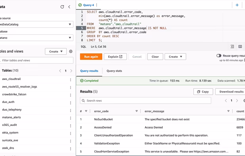
Task: Click Client.UnauthorizedOperation cell
Action: [x=113, y=135]
